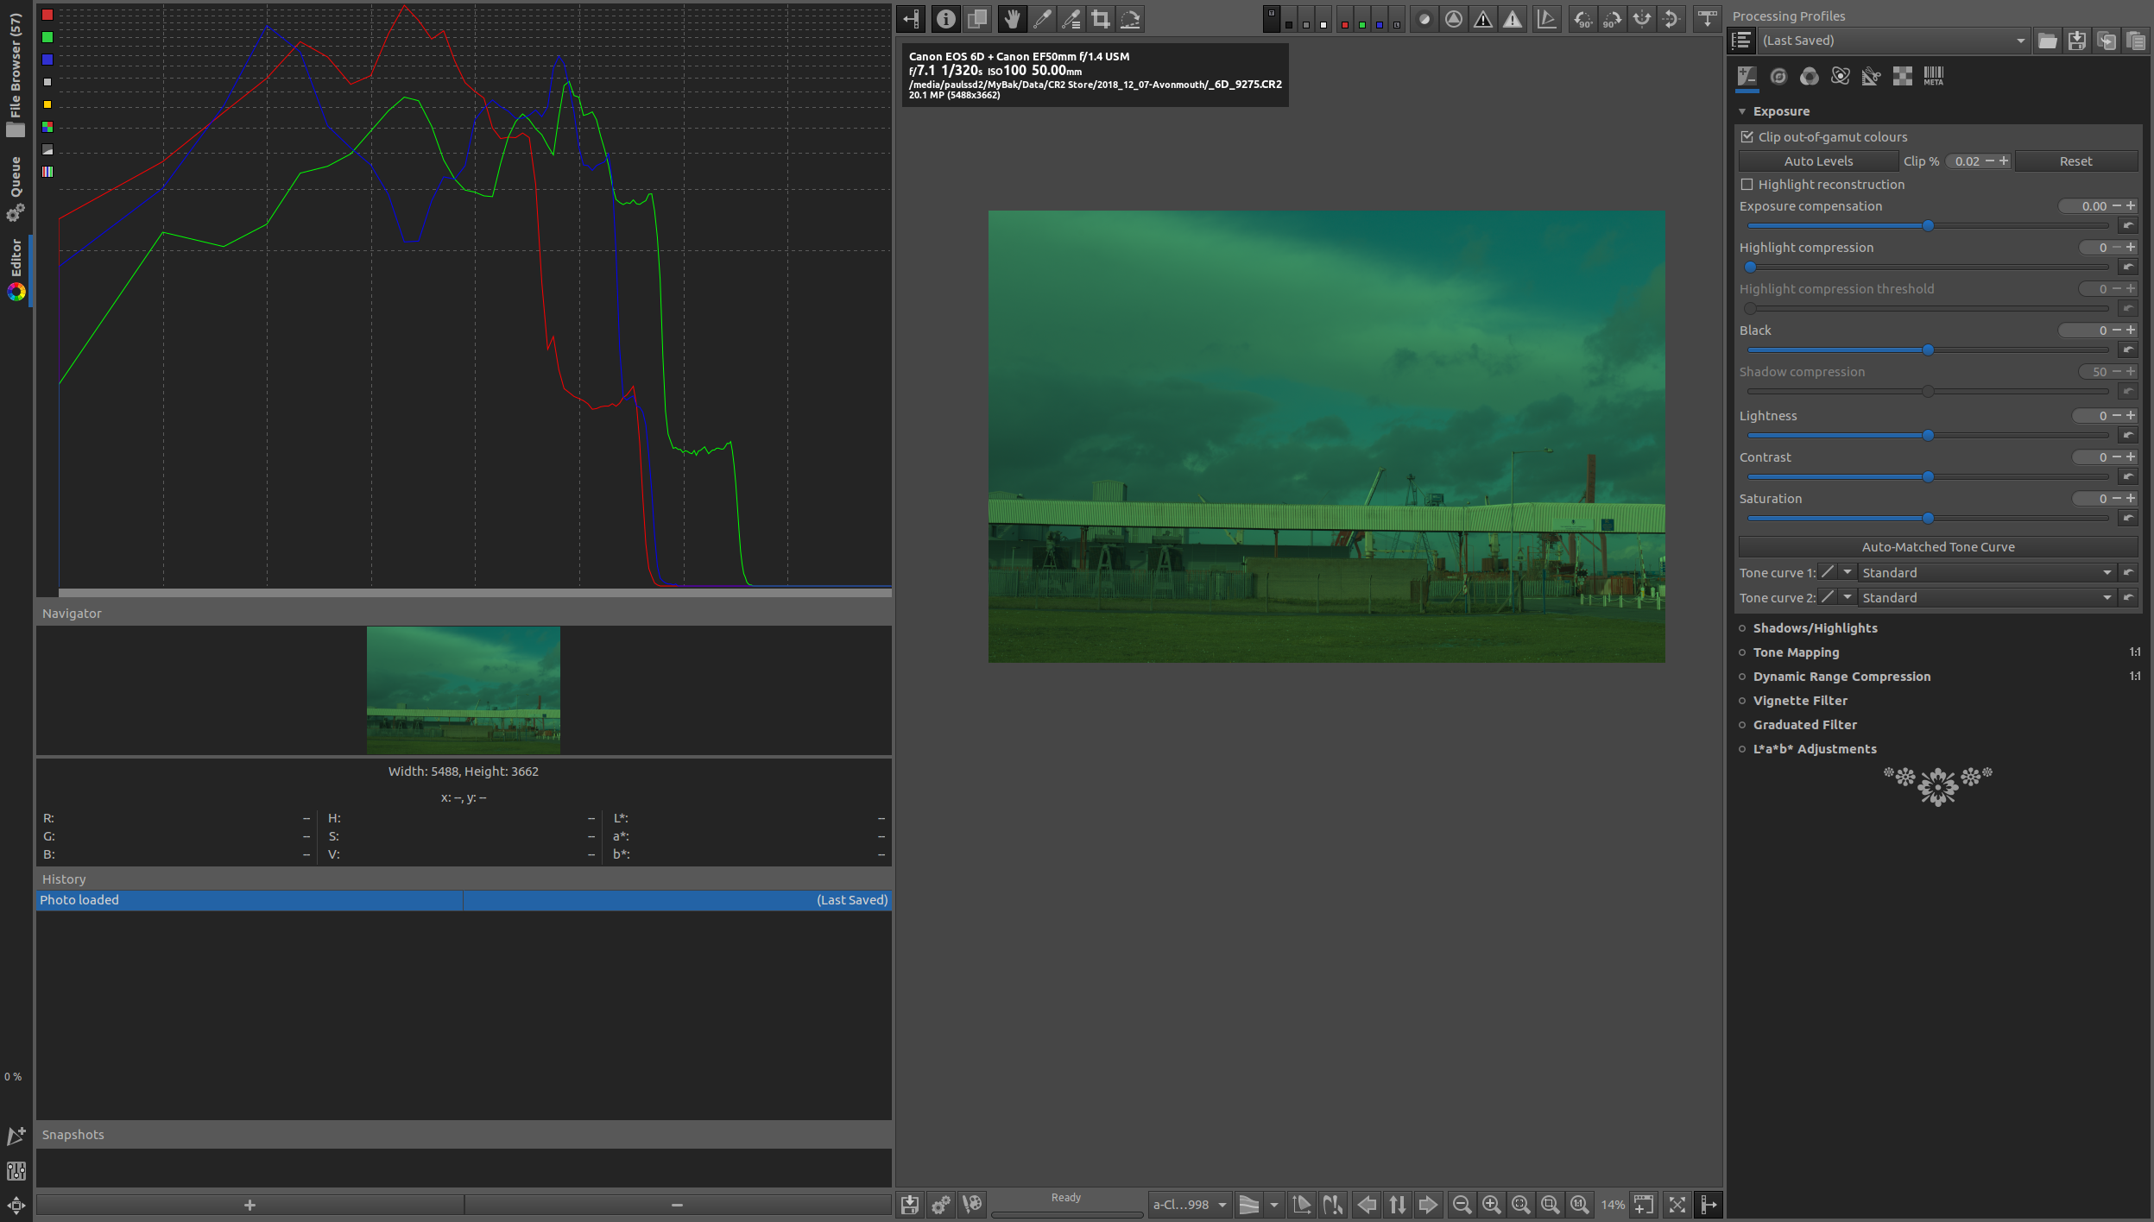Image resolution: width=2154 pixels, height=1222 pixels.
Task: Expand Shadows/Highlights section
Action: pyautogui.click(x=1815, y=628)
